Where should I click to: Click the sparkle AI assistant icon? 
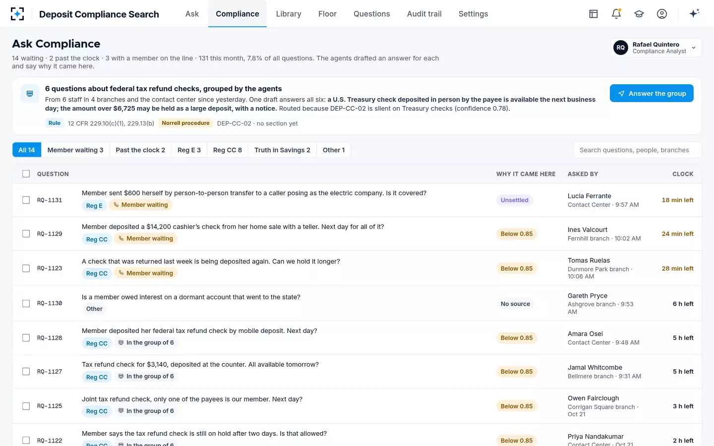click(694, 13)
